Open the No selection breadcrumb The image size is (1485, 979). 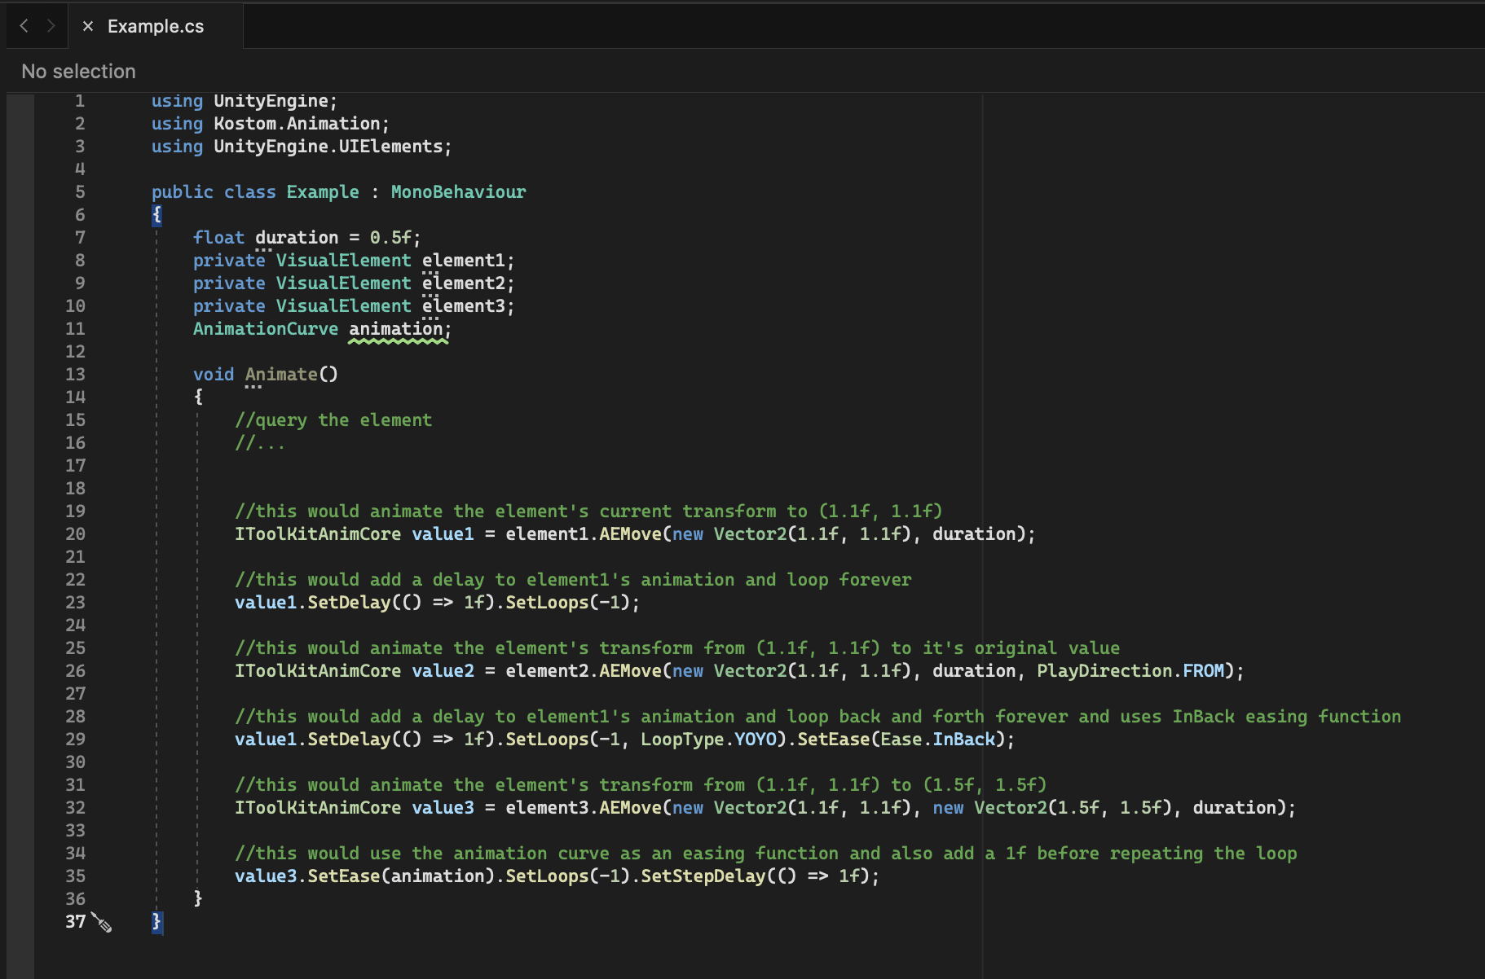pyautogui.click(x=78, y=72)
